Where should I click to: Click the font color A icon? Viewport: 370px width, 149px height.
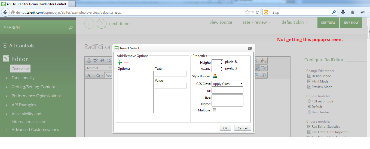click(89, 75)
